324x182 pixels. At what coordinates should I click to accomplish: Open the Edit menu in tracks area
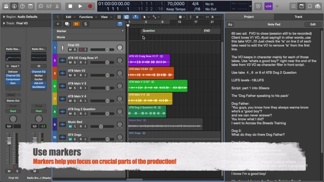(70, 17)
